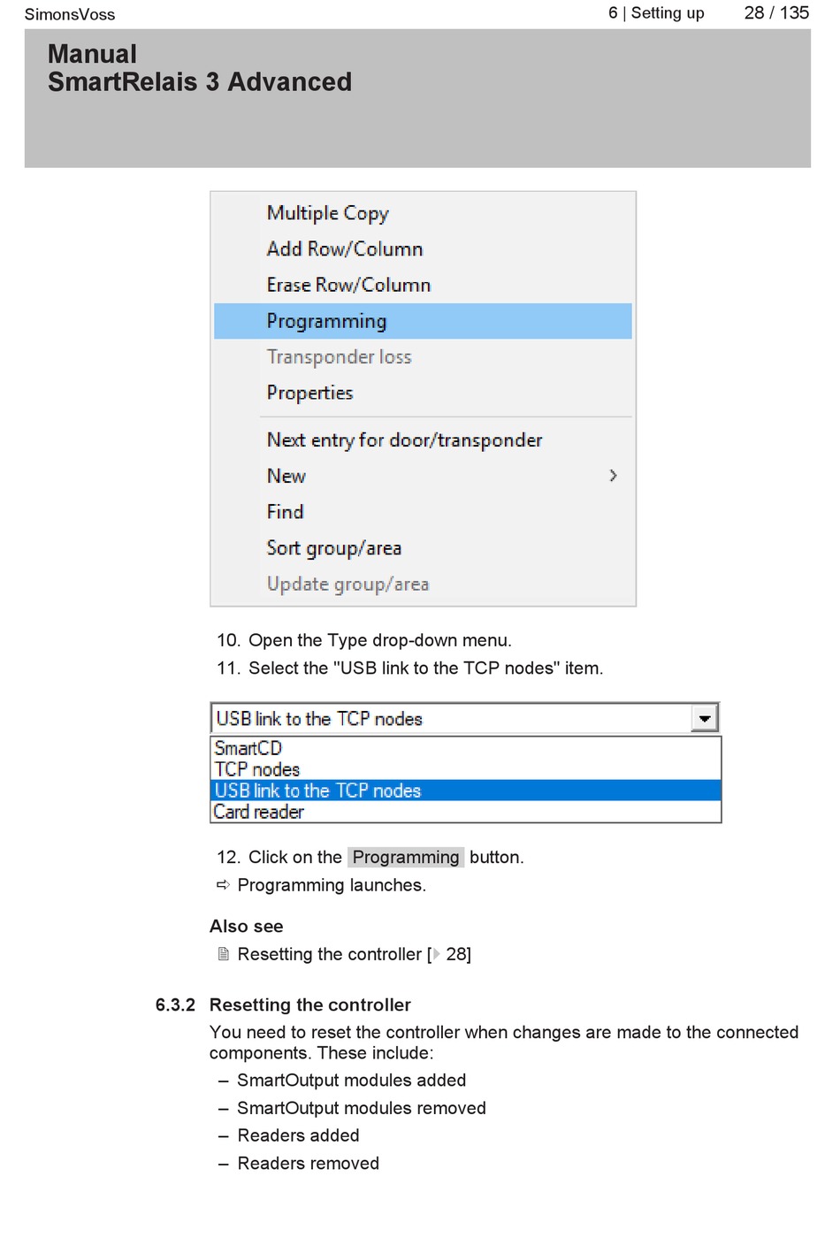The height and width of the screenshot is (1245, 840).
Task: Open Properties from the context menu
Action: pyautogui.click(x=423, y=393)
